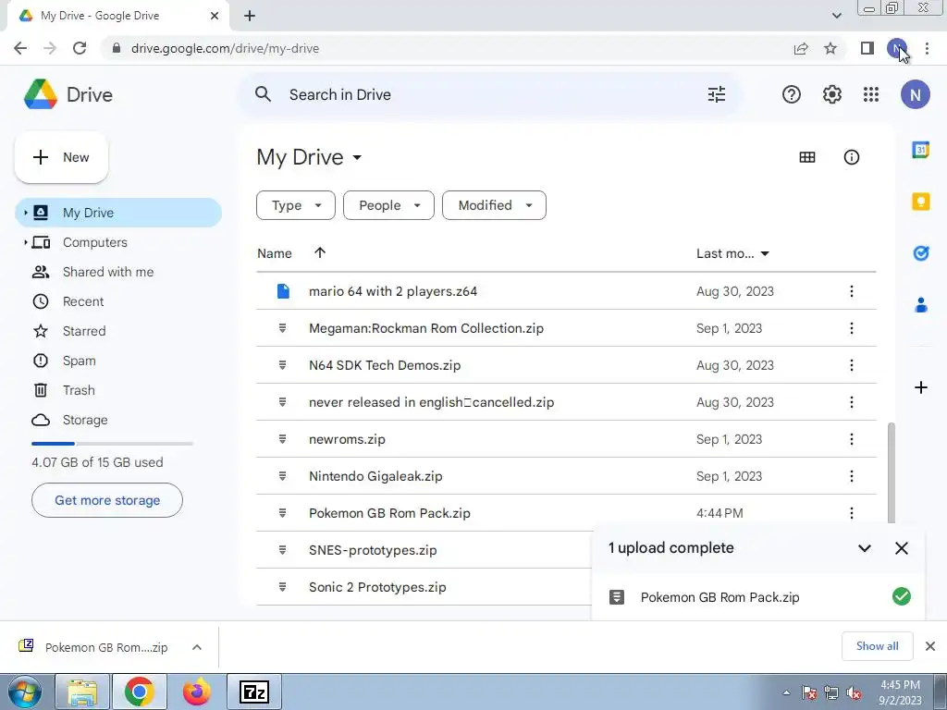Select Computers in the sidebar
947x710 pixels.
118,242
